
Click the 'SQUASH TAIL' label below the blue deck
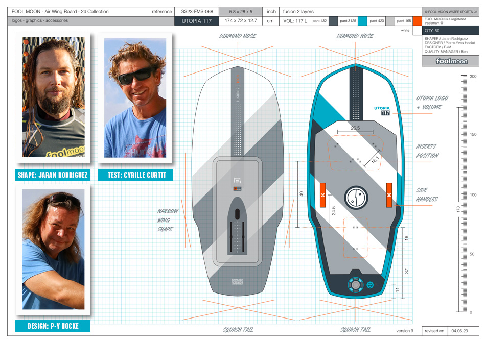click(x=356, y=330)
